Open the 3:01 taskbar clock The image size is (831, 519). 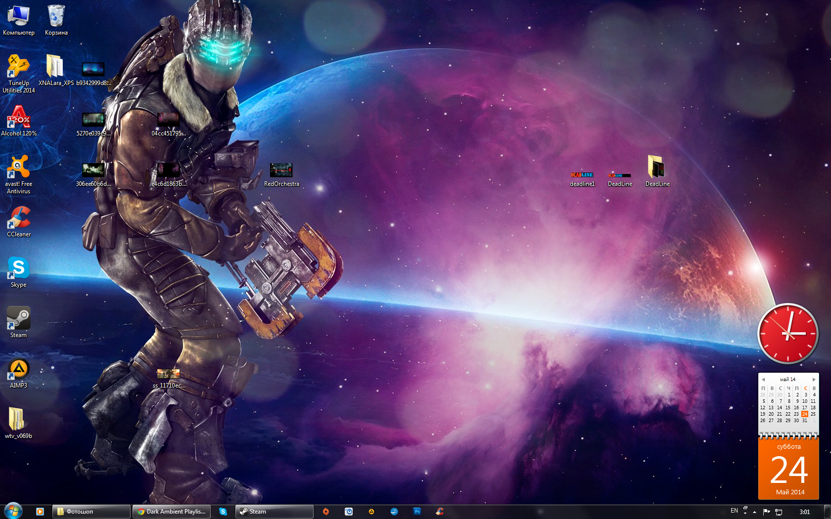click(x=805, y=512)
